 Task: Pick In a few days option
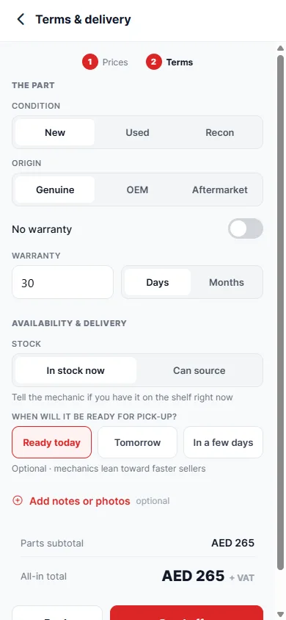point(223,442)
